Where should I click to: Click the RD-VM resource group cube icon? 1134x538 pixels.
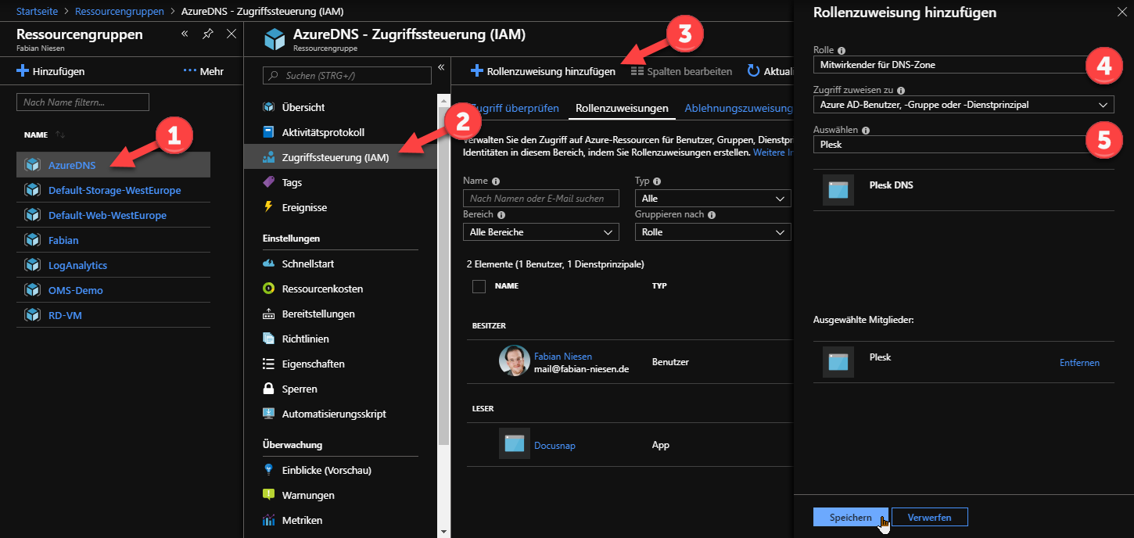[x=32, y=315]
